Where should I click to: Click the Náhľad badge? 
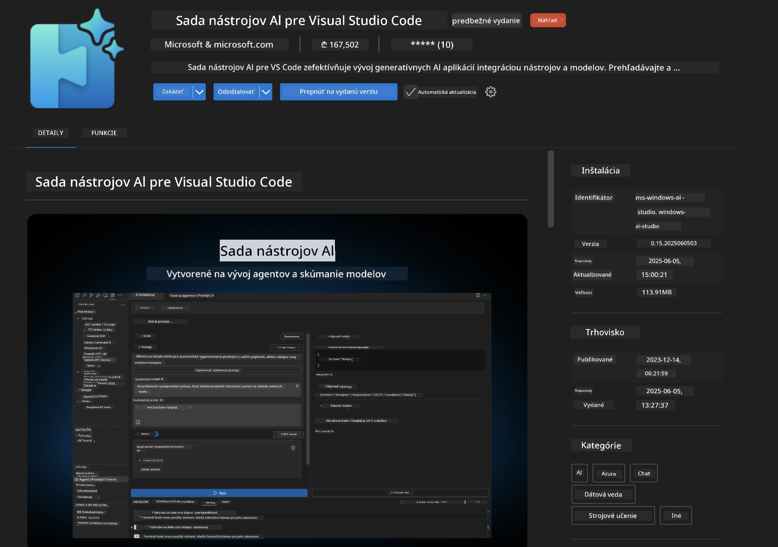(548, 20)
